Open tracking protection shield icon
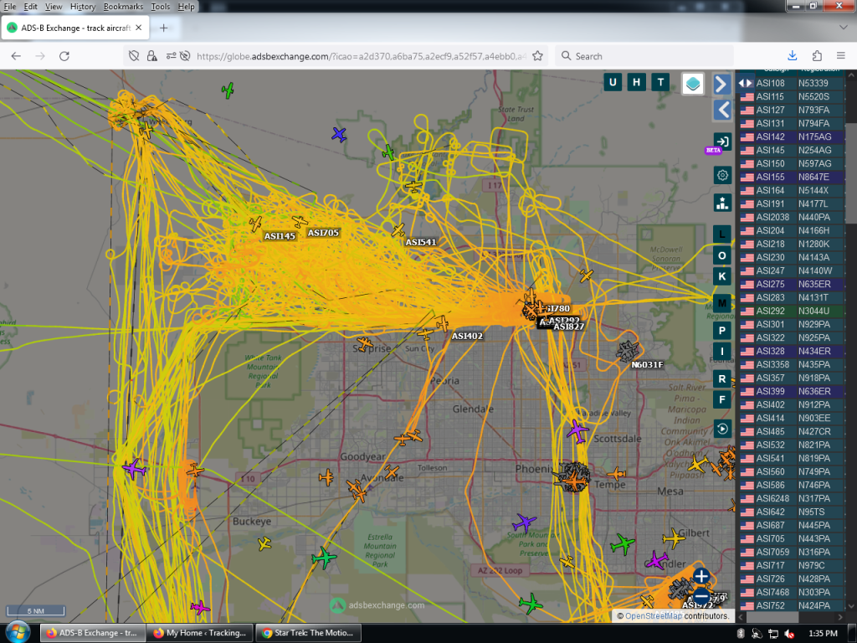The height and width of the screenshot is (643, 857). pyautogui.click(x=134, y=56)
